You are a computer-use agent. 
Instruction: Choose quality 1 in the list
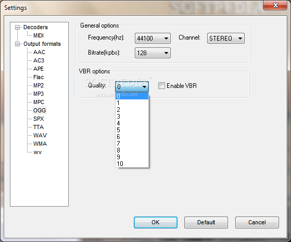click(x=132, y=103)
